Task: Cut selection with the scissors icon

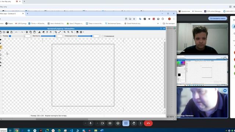Action: (27, 32)
